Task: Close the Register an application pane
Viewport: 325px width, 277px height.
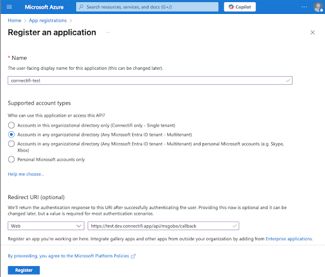Action: (x=312, y=32)
